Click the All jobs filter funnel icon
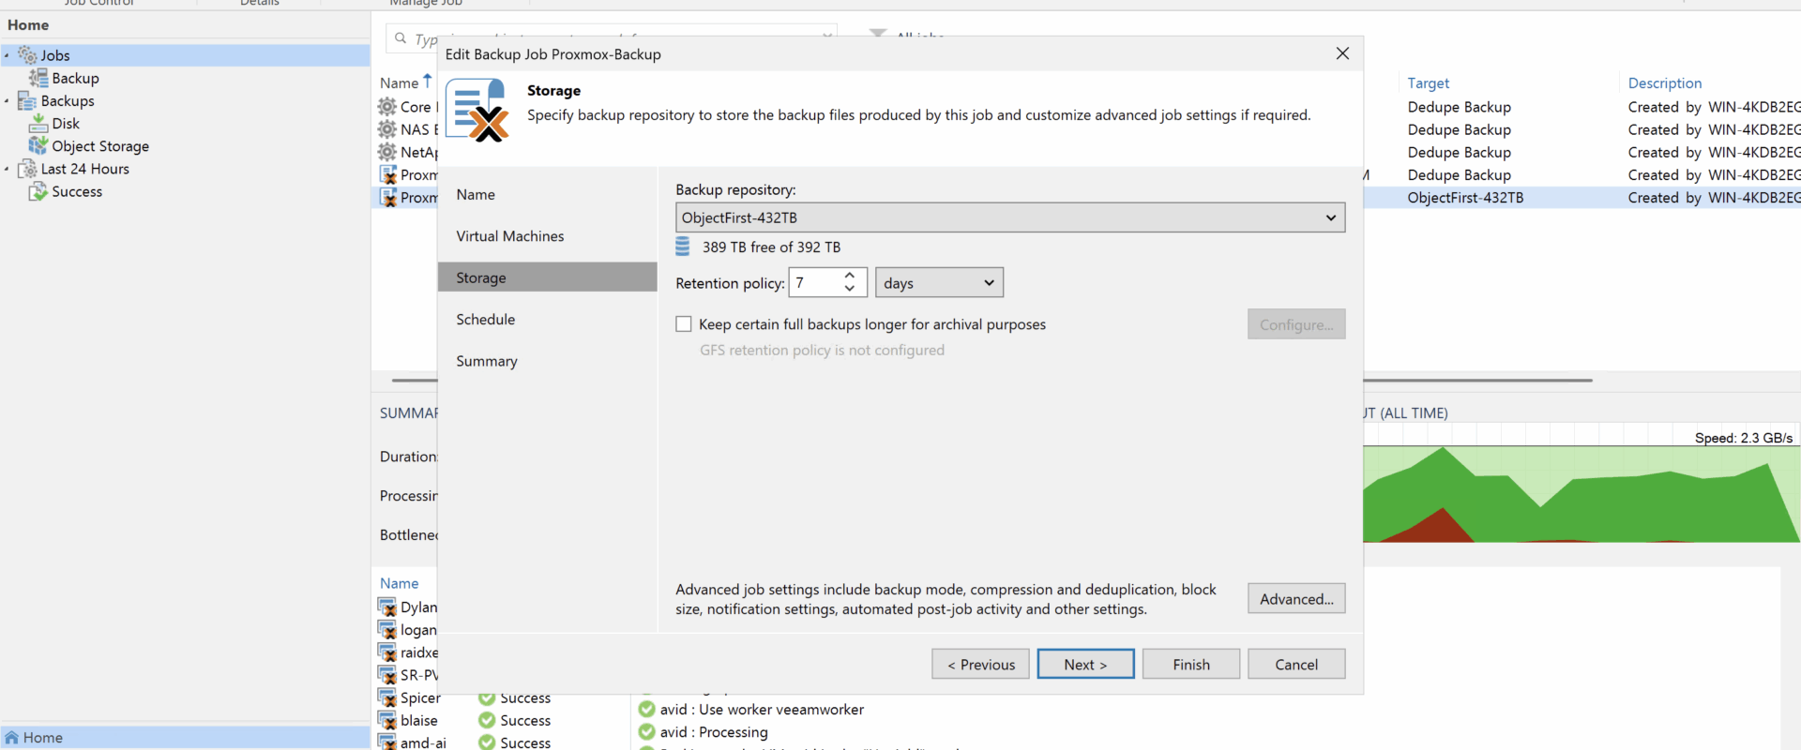The height and width of the screenshot is (750, 1801). point(878,35)
